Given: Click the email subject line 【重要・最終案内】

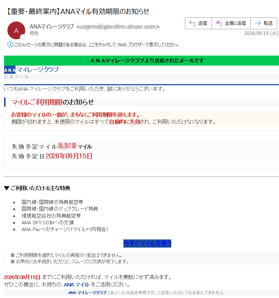Looking at the screenshot, I should click(x=77, y=11).
